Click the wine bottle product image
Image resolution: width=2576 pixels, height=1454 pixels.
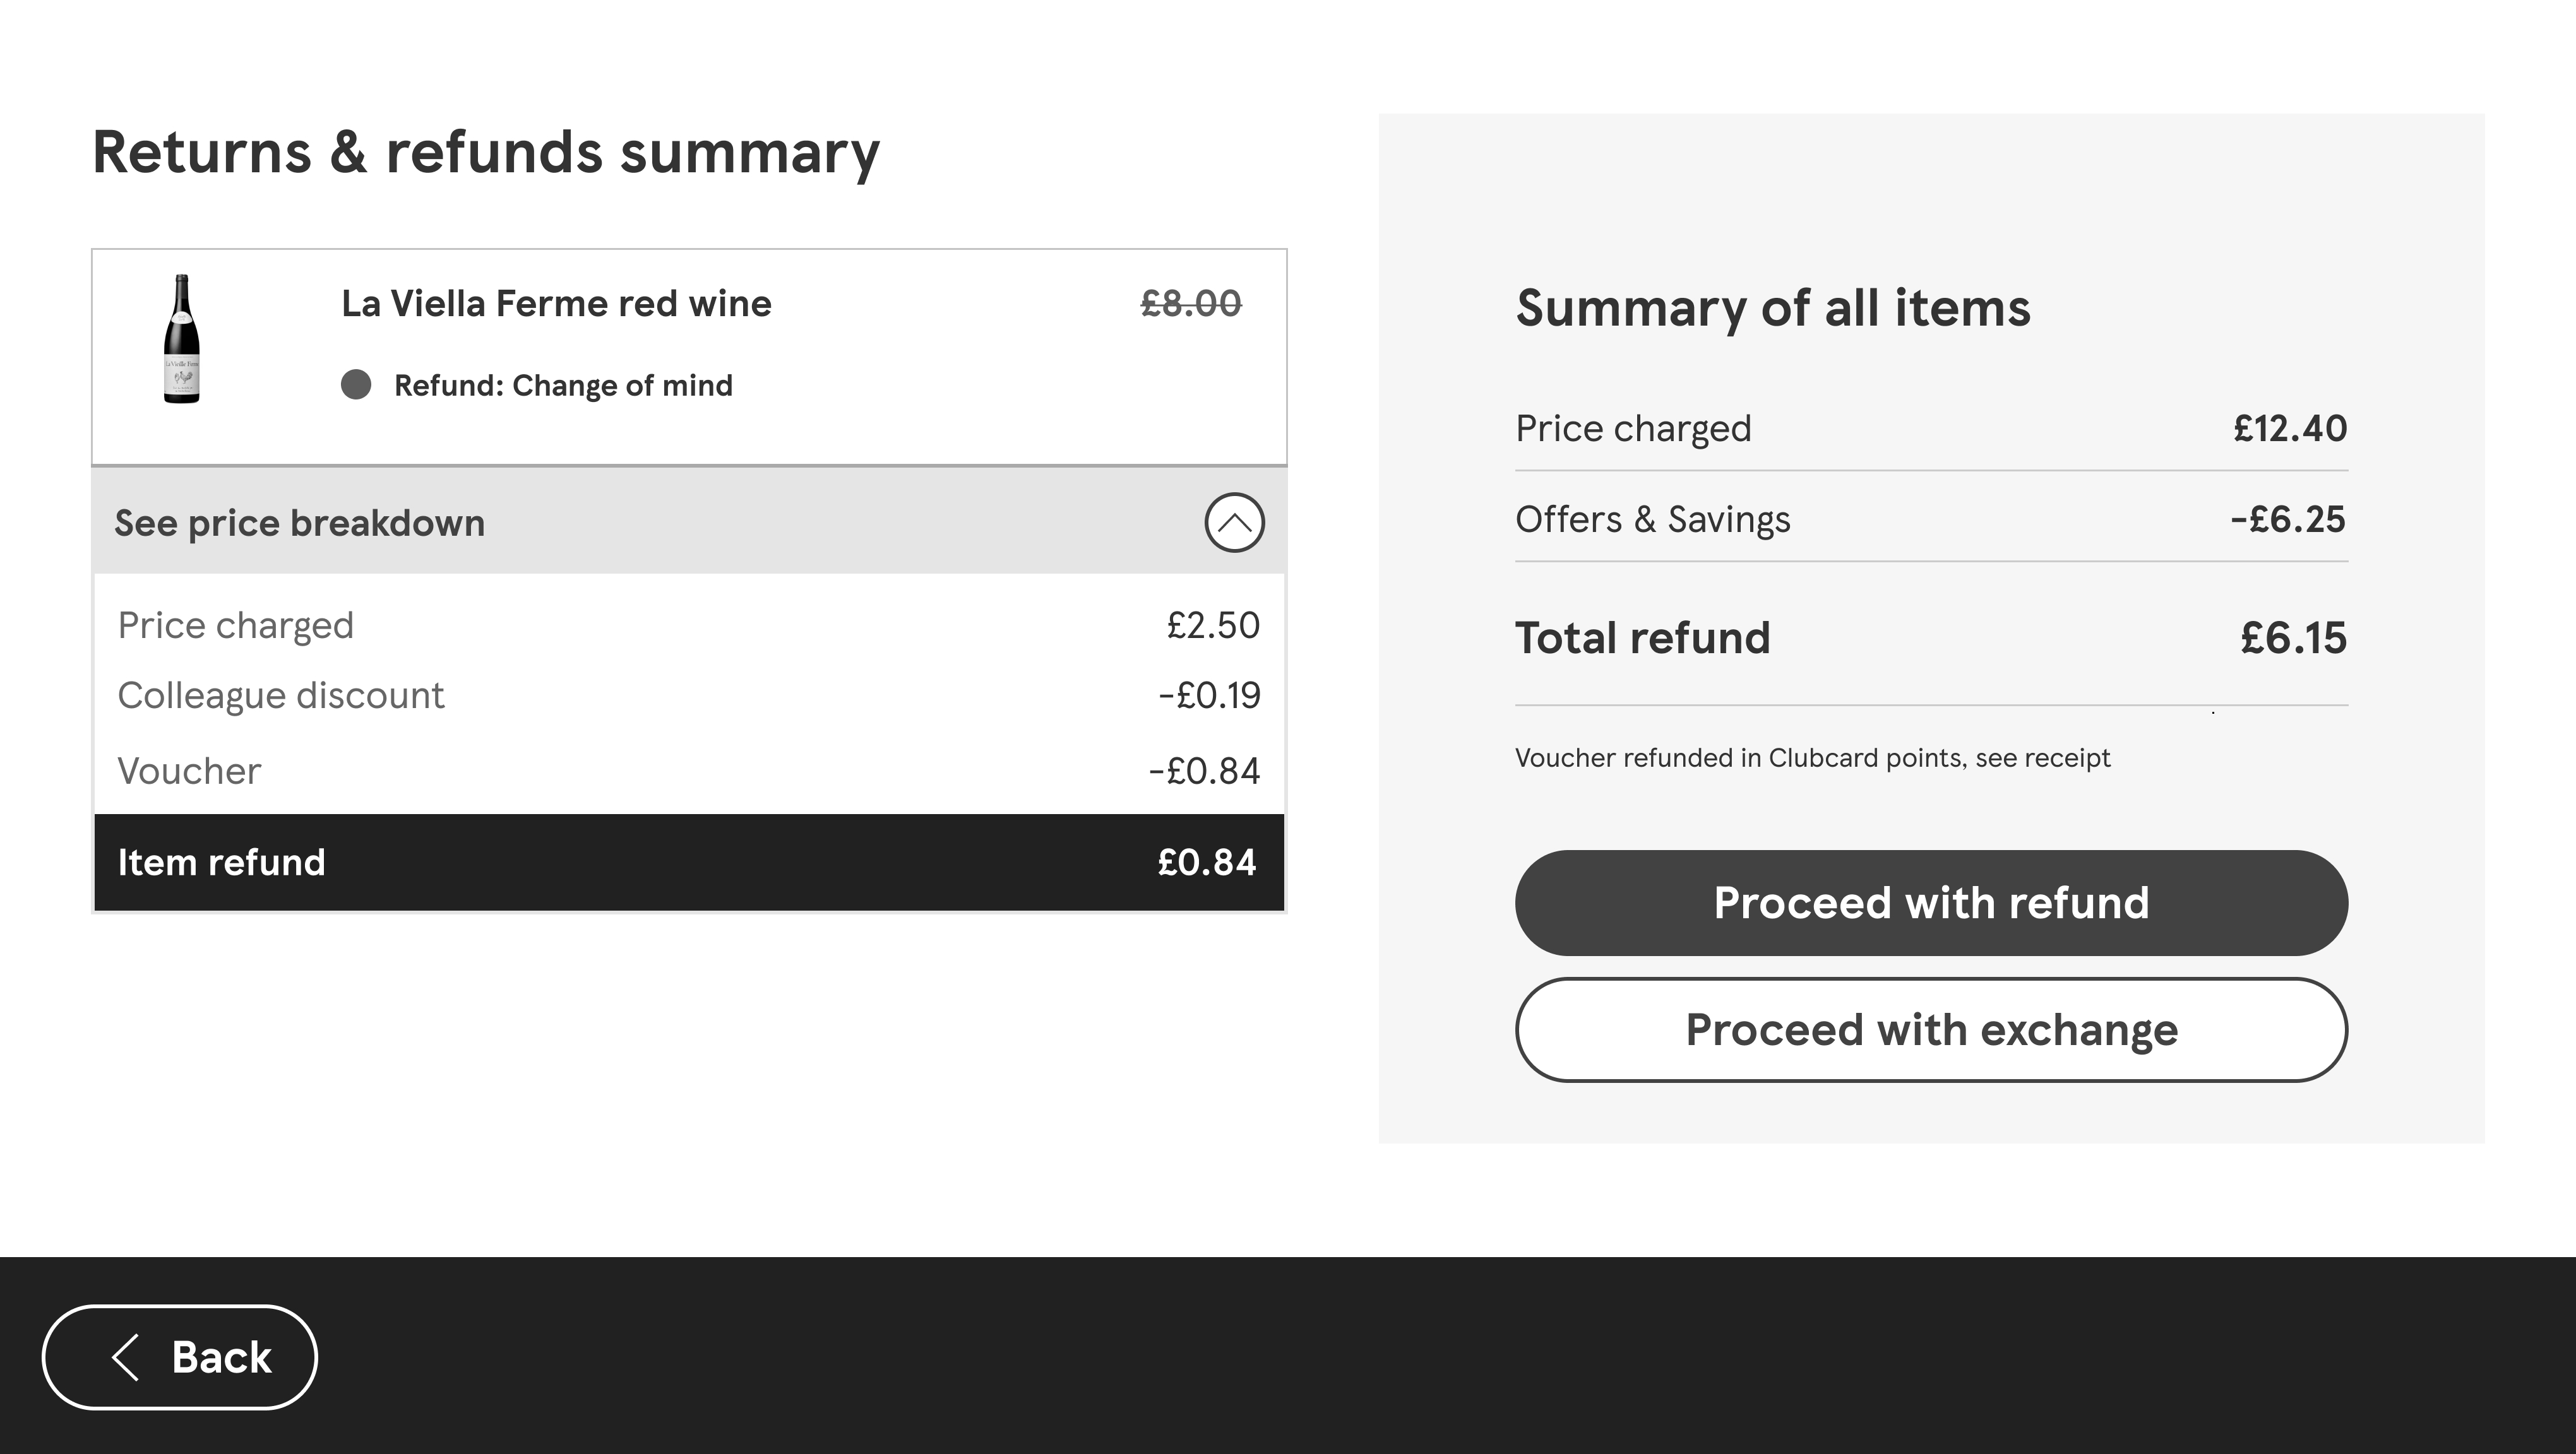181,339
